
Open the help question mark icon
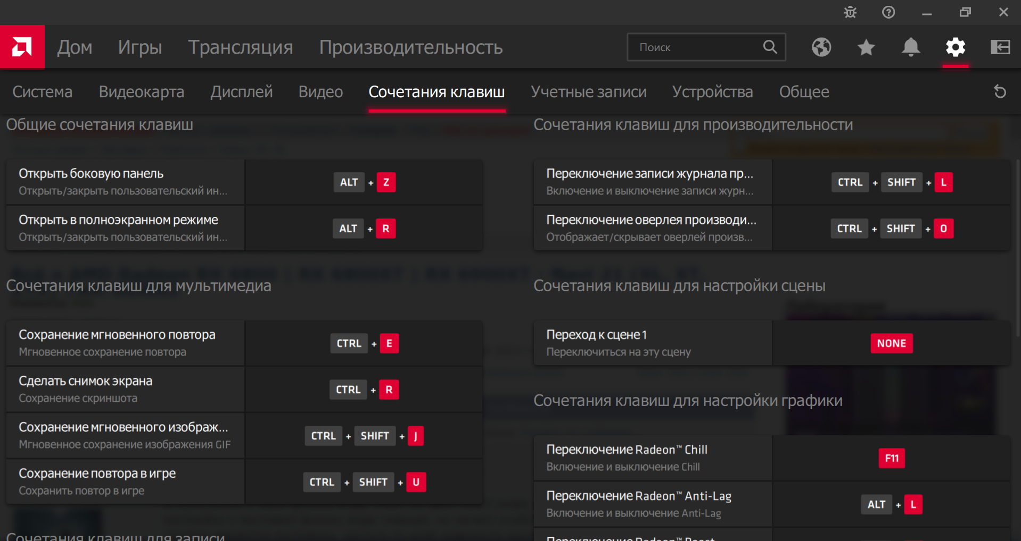point(888,12)
